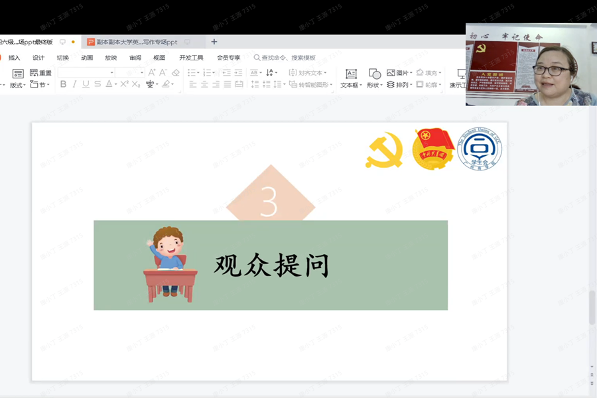Expand the picture (图片) dropdown

[x=411, y=73]
